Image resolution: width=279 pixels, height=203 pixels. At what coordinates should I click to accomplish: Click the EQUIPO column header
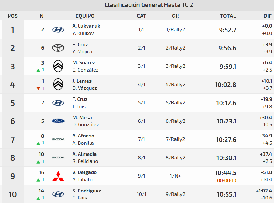tap(85, 16)
